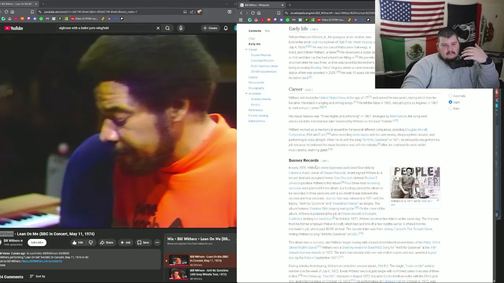Image resolution: width=504 pixels, height=283 pixels.
Task: Start voice search with the microphone icon
Action: [x=181, y=28]
